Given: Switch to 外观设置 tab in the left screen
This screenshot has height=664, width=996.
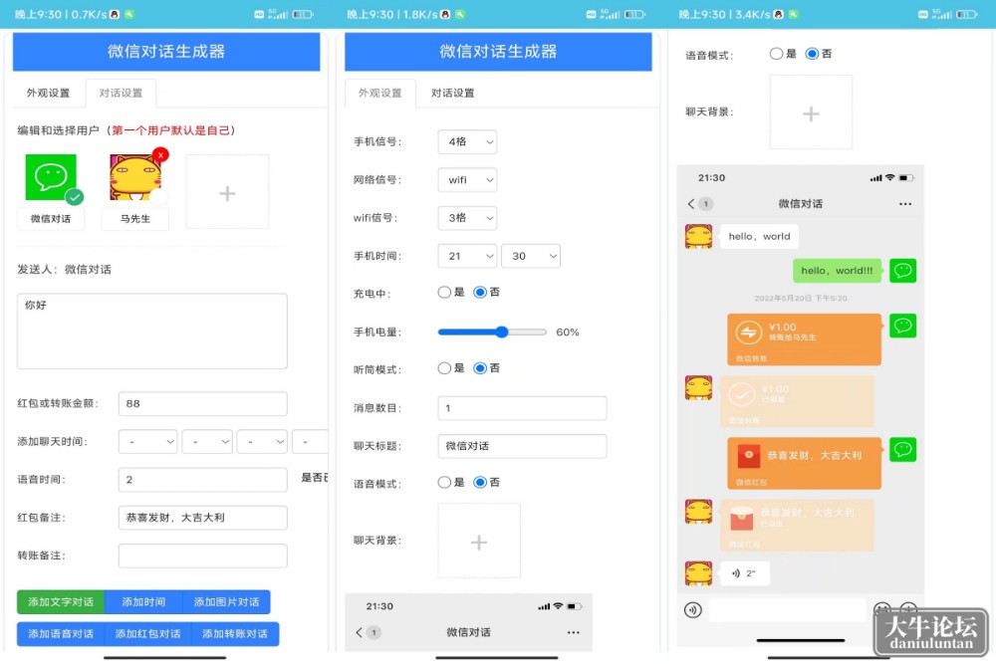Looking at the screenshot, I should pyautogui.click(x=48, y=93).
